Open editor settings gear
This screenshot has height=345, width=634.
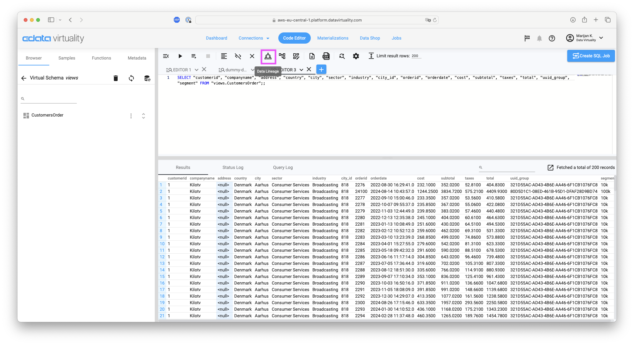coord(356,56)
